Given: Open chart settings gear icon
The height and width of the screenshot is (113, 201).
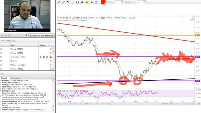Looking at the screenshot, I should click(x=199, y=104).
